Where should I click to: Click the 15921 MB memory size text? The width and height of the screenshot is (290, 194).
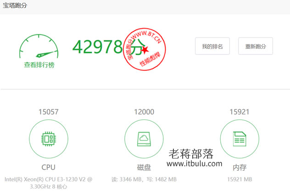pyautogui.click(x=240, y=179)
